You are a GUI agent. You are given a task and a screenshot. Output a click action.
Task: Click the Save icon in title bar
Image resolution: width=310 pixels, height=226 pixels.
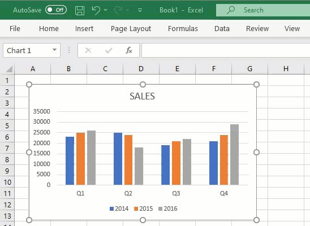[80, 10]
